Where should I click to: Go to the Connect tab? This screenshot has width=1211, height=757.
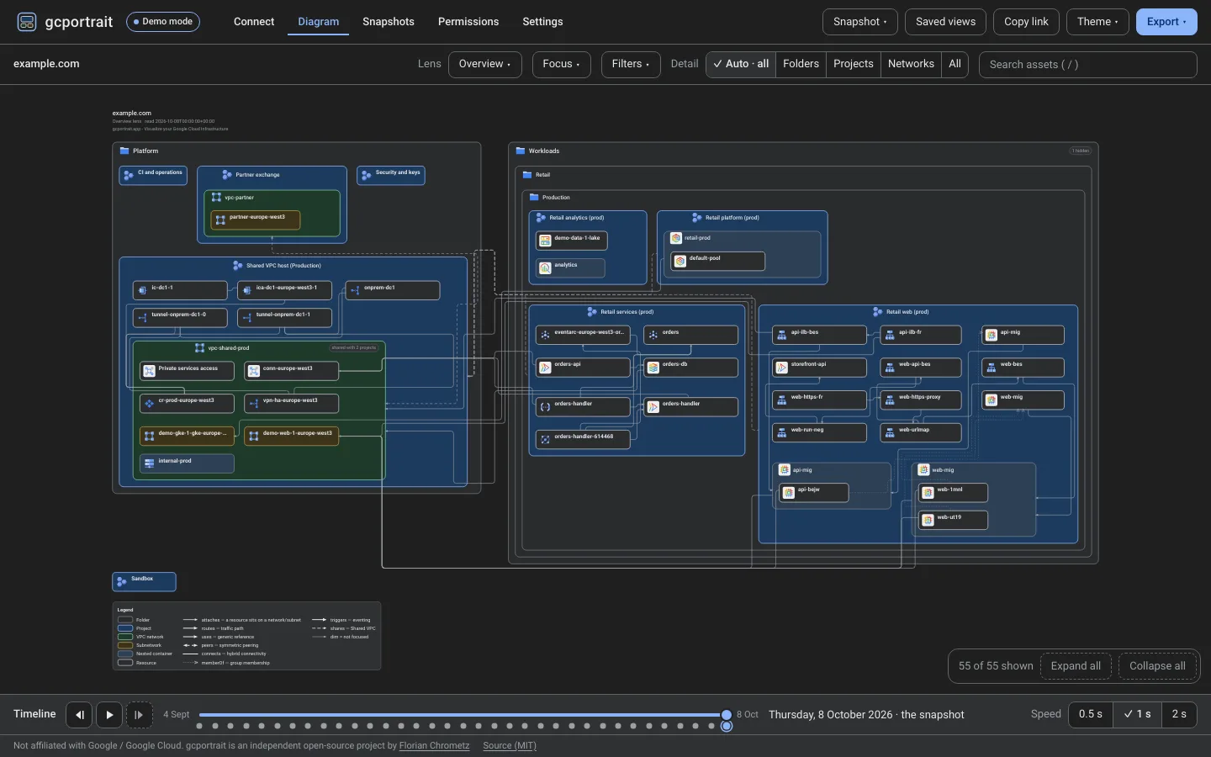pyautogui.click(x=254, y=22)
